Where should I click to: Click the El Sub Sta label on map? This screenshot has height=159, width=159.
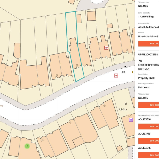(124, 107)
